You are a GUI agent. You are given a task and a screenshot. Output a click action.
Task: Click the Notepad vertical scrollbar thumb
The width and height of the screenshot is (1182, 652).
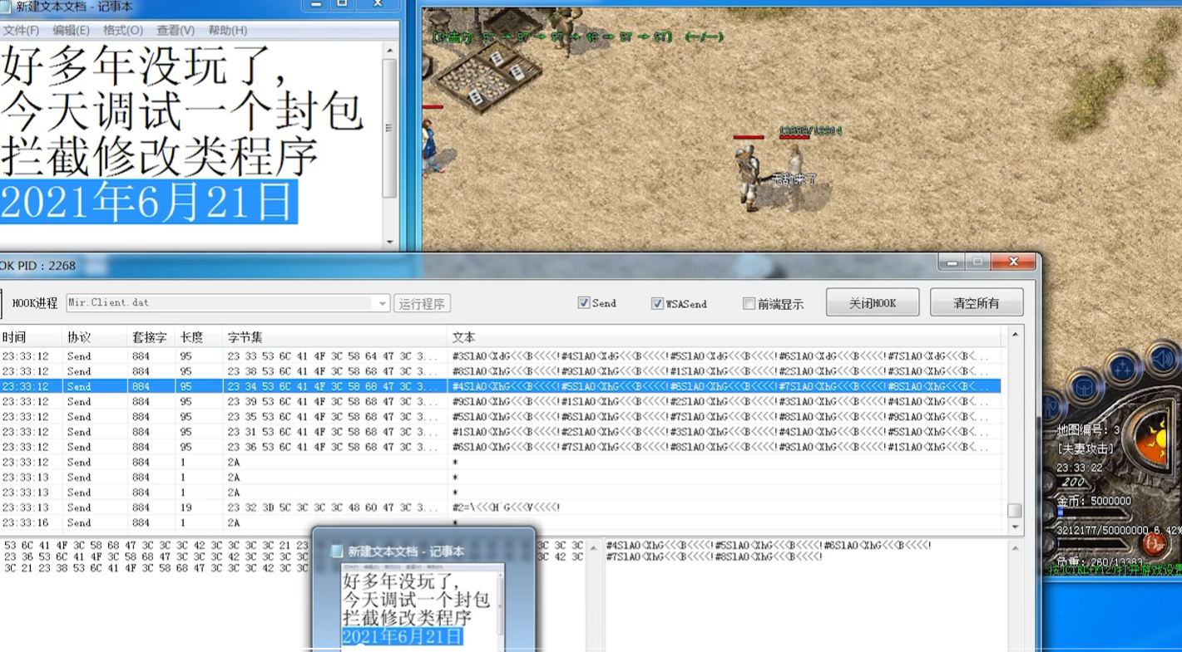(389, 128)
